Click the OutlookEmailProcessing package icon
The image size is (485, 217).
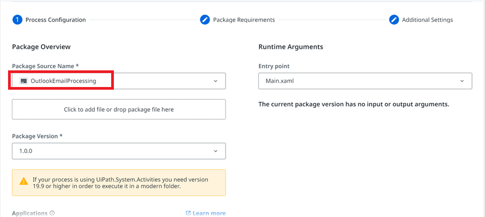[24, 81]
